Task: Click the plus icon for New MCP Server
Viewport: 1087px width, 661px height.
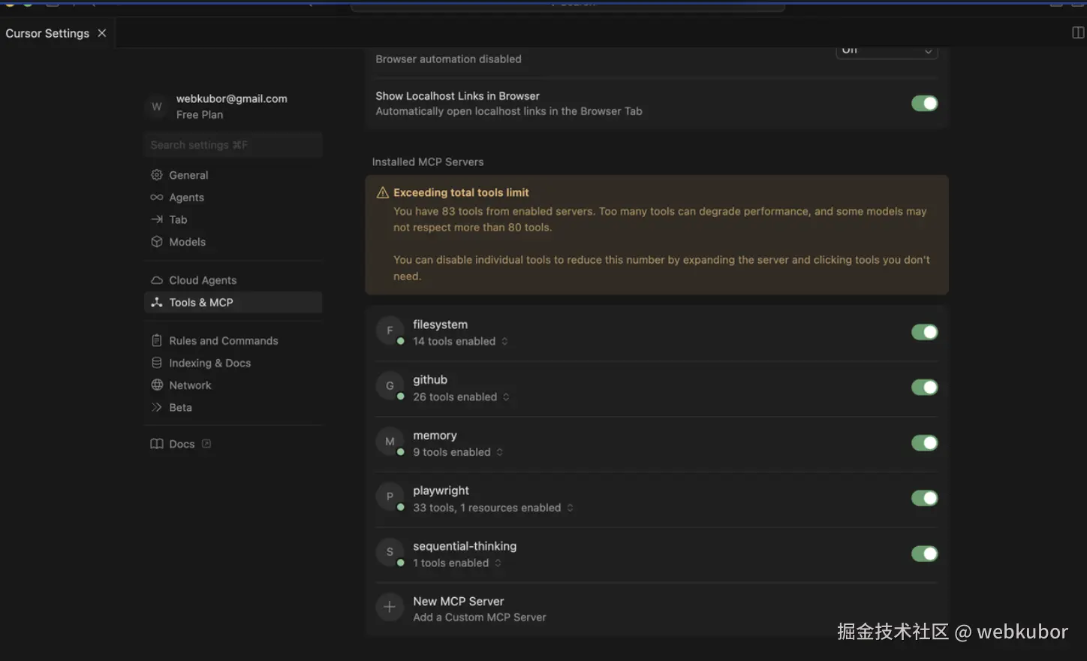Action: coord(389,608)
